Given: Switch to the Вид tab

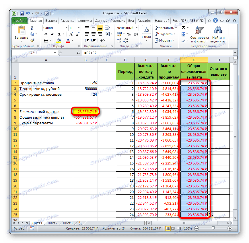Looking at the screenshot, I should [131, 21].
